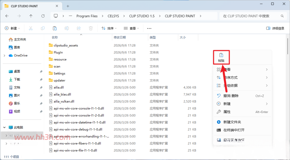This screenshot has width=290, height=160.
Task: Go up one folder level
Action: click(31, 16)
